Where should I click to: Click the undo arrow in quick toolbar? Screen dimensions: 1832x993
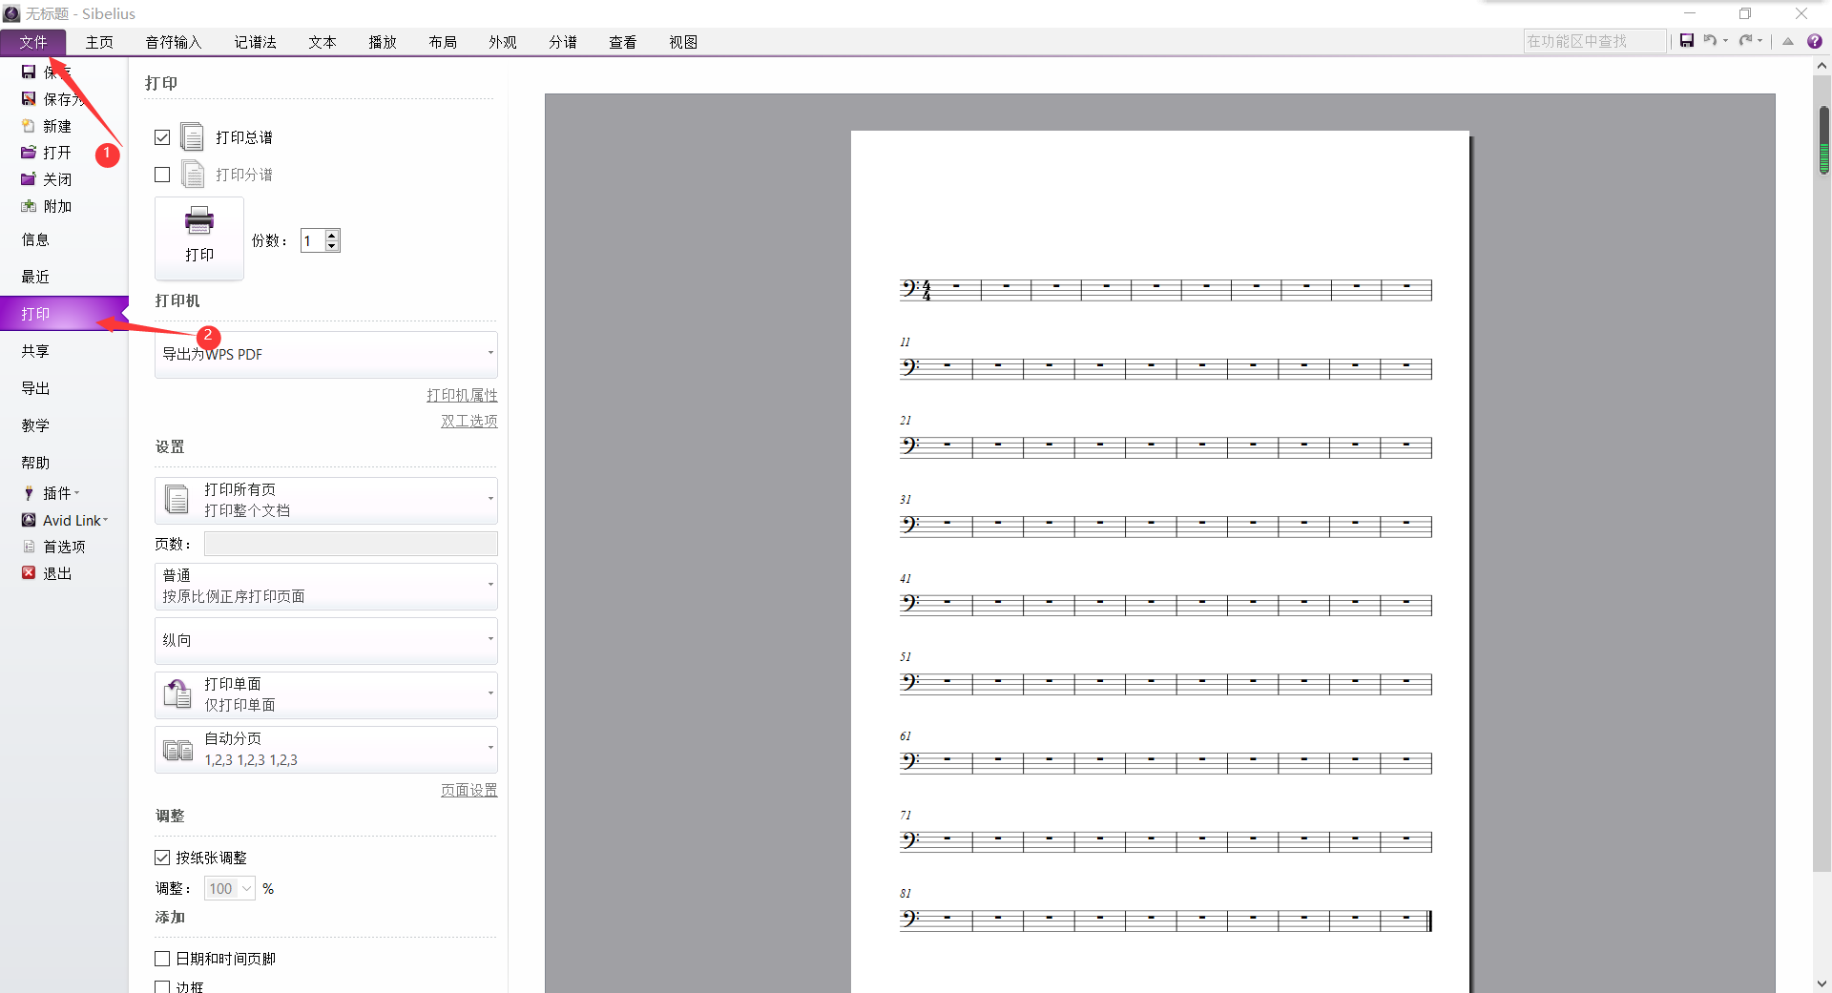tap(1710, 41)
